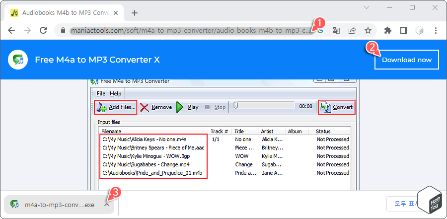Viewport: 447px width, 219px height.
Task: Select Alicia Keys - No one.m4a file
Action: [144, 140]
